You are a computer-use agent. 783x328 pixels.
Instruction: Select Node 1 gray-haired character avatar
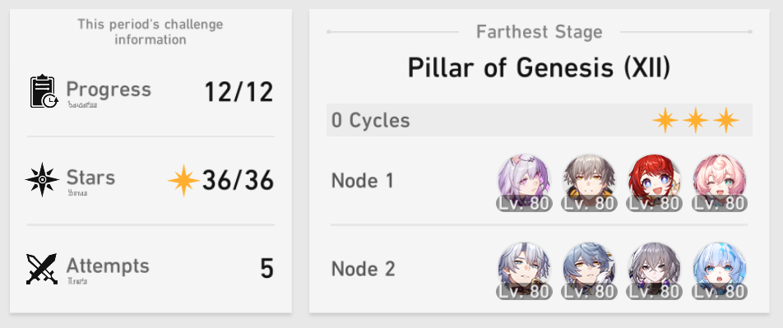coord(589,182)
